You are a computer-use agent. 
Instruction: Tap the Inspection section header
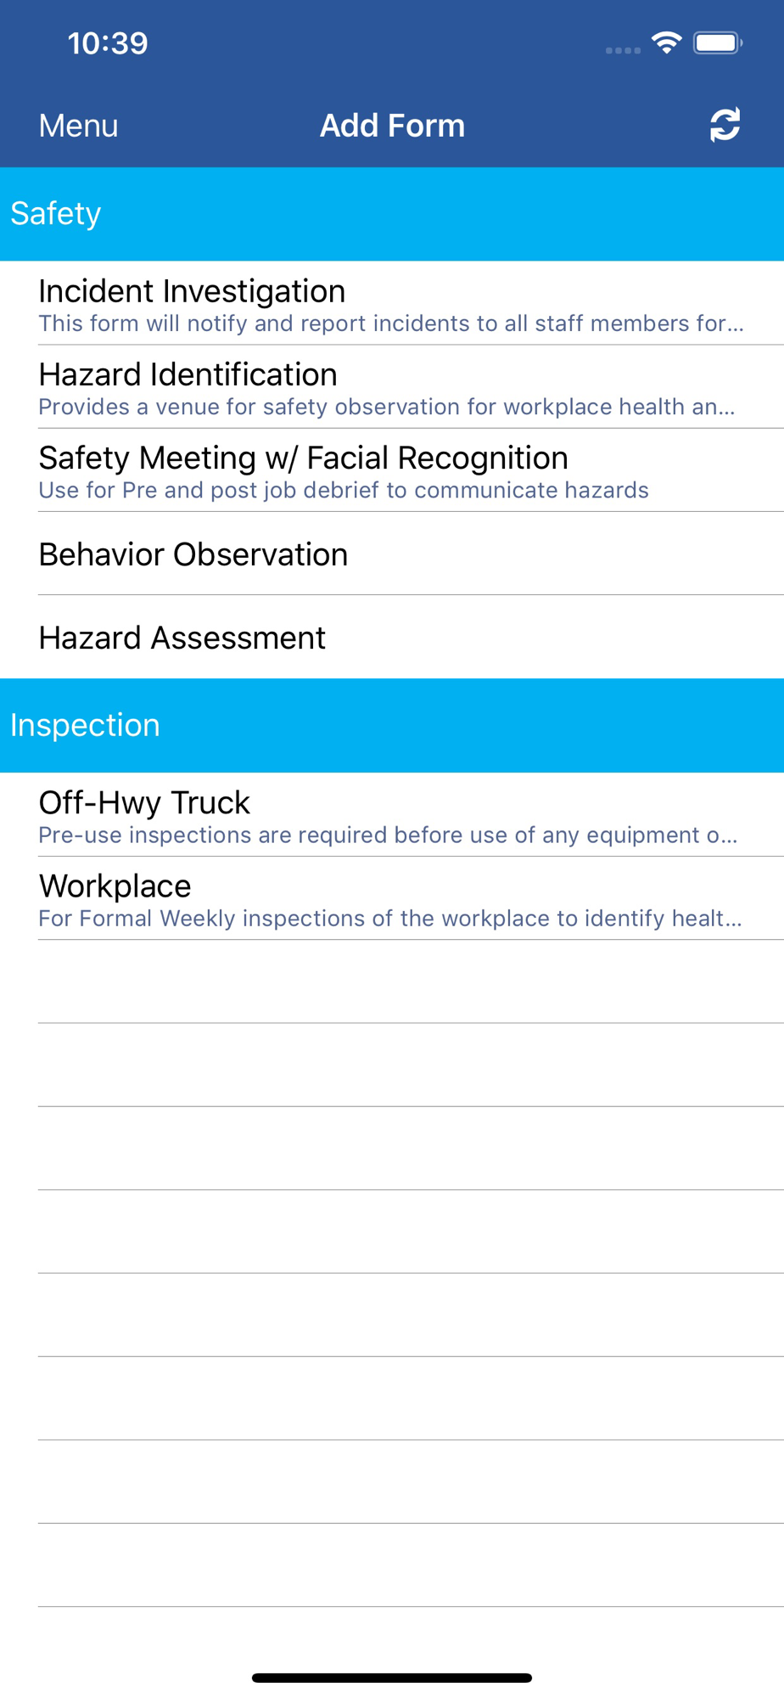392,725
